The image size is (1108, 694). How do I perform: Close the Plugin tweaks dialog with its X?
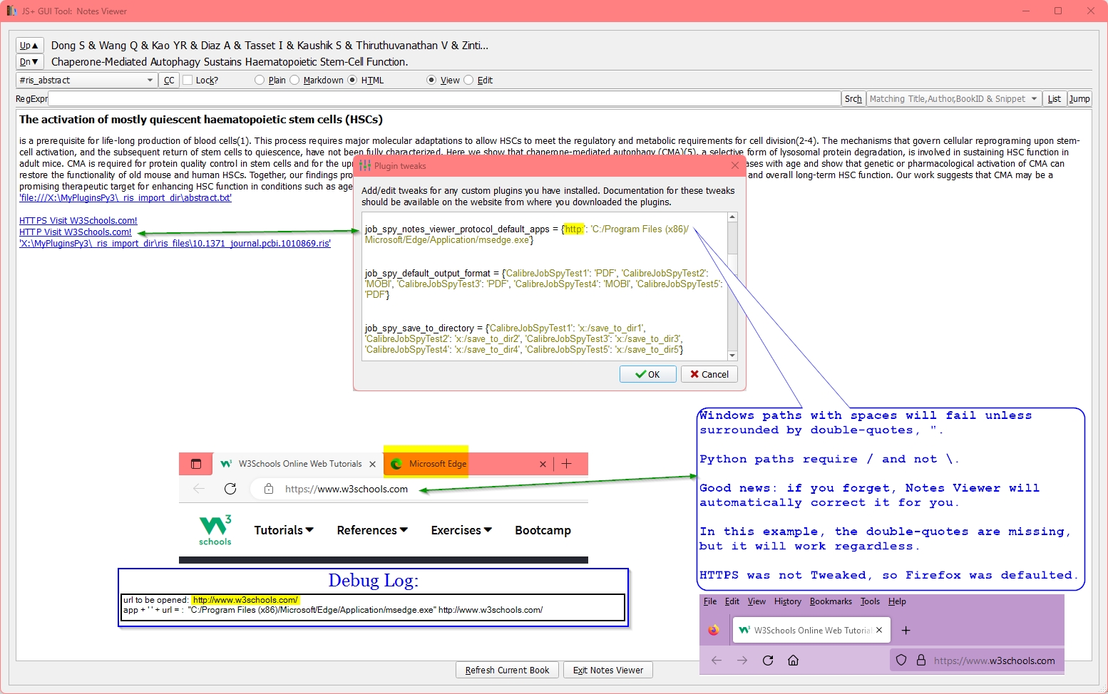pyautogui.click(x=735, y=165)
